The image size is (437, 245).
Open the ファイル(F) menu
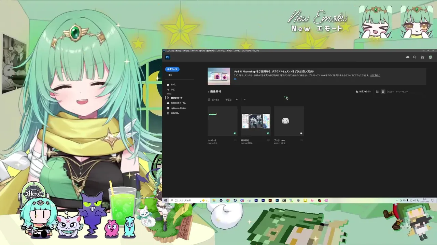click(170, 51)
